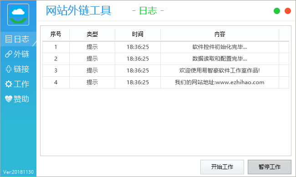The width and height of the screenshot is (296, 177).
Task: Click sequence number 2 cell
Action: [56, 59]
